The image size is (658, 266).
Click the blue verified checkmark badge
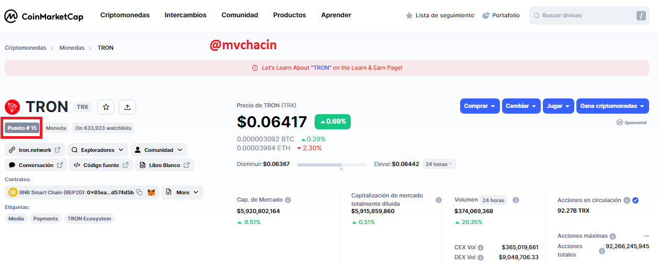635,200
